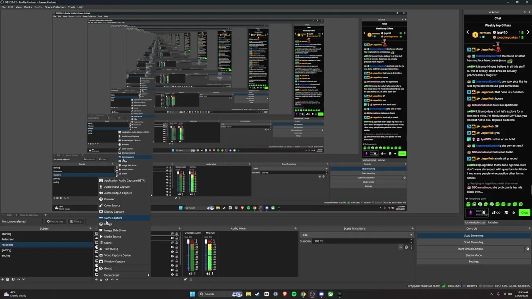Open Audio Mixer three-dot menu beside gear

pyautogui.click(x=191, y=279)
